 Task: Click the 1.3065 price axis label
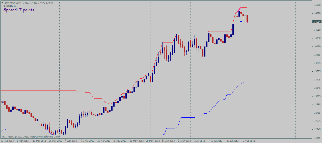(317, 96)
